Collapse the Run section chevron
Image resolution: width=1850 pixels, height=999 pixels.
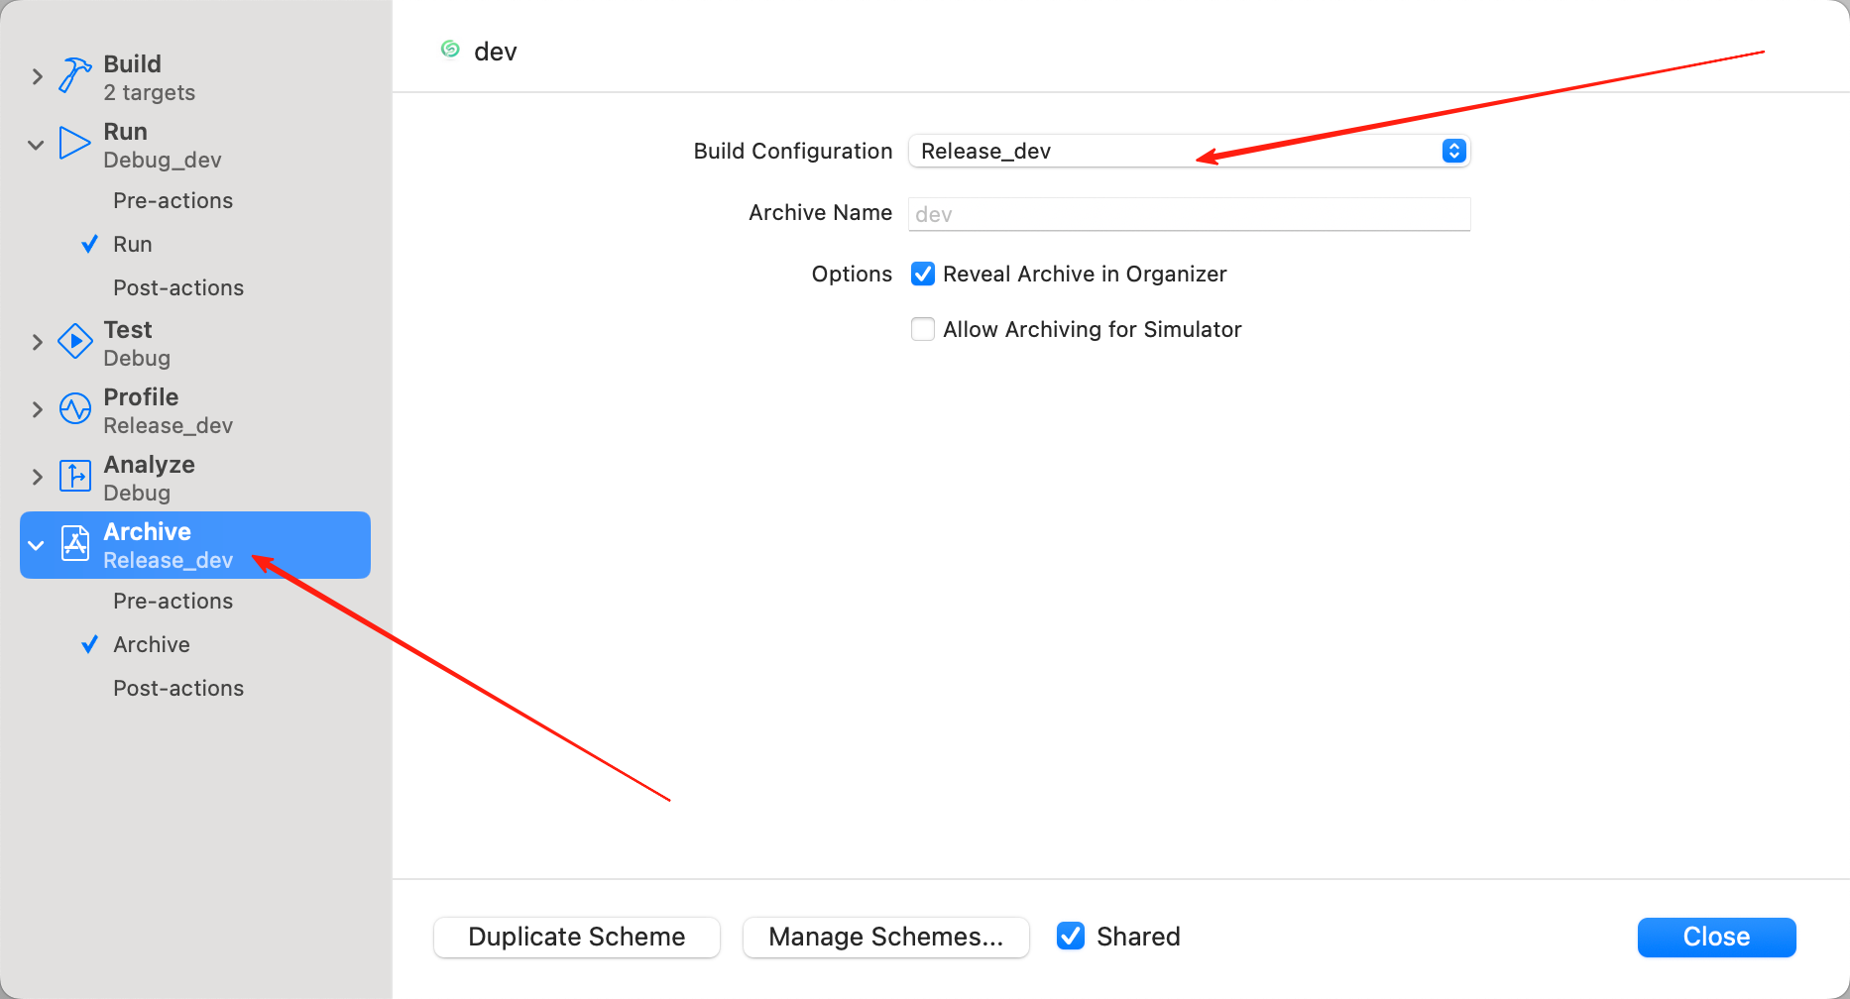point(37,145)
